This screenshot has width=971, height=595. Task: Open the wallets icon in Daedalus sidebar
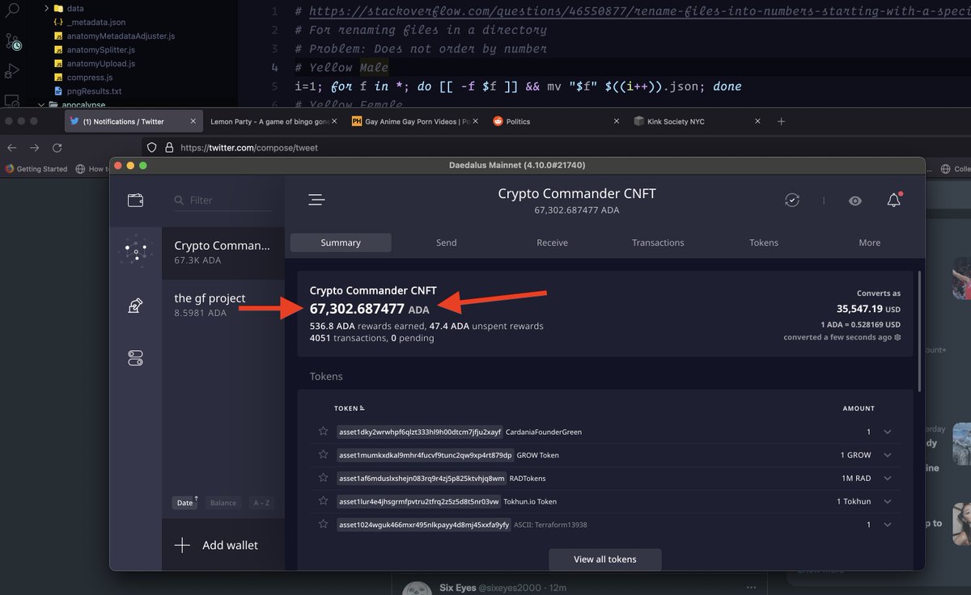[x=136, y=200]
